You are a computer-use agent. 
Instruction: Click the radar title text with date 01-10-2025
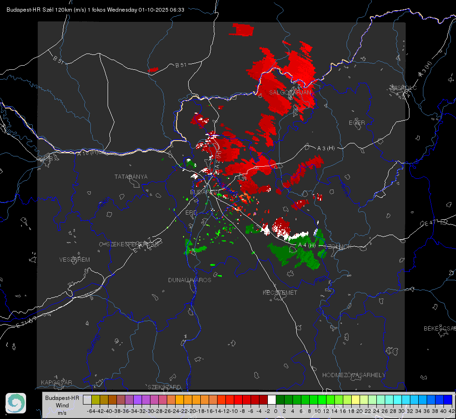pos(95,10)
